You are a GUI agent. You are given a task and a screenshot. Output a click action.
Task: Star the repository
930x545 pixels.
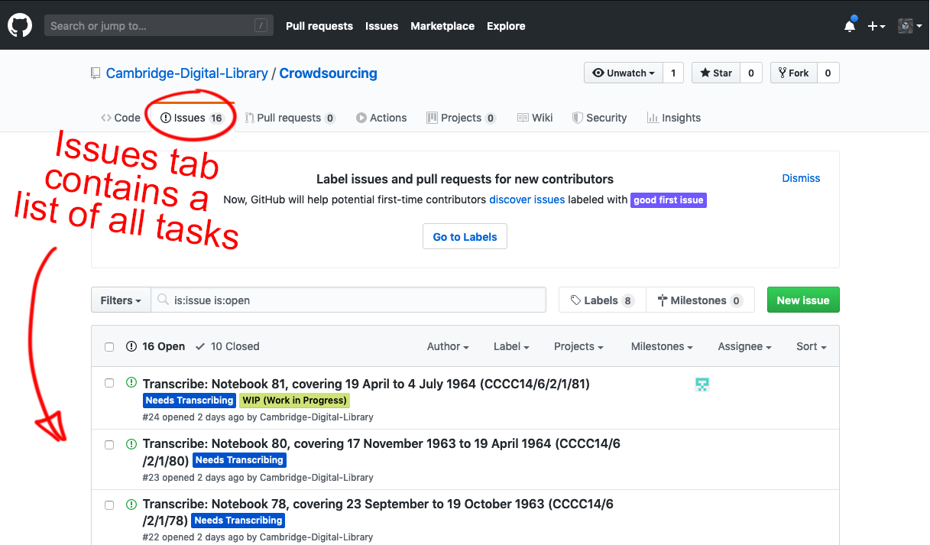(x=716, y=73)
